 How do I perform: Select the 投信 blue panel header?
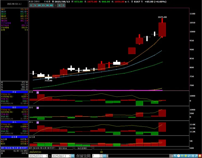coord(14,107)
